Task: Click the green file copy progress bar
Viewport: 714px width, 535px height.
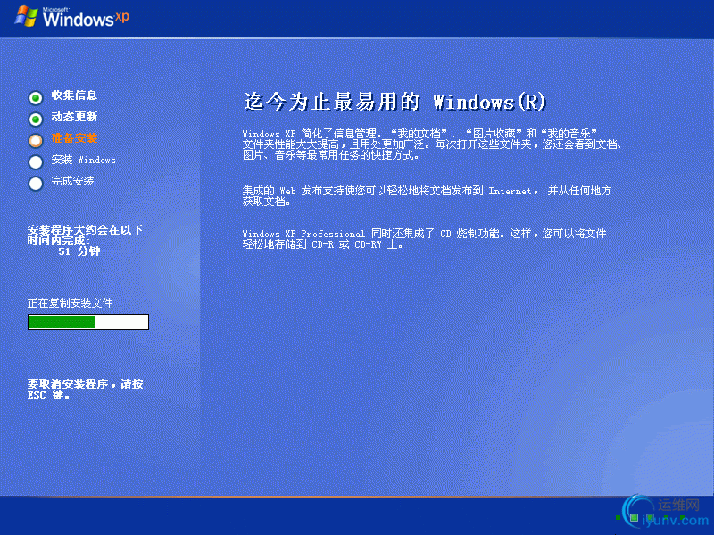Action: 88,322
